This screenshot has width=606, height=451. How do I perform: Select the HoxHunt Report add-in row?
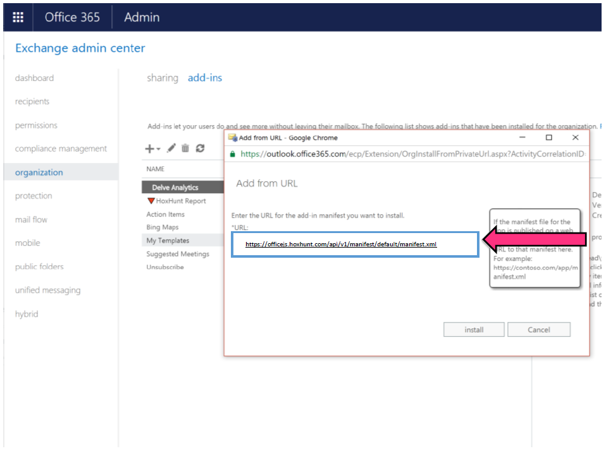point(182,201)
